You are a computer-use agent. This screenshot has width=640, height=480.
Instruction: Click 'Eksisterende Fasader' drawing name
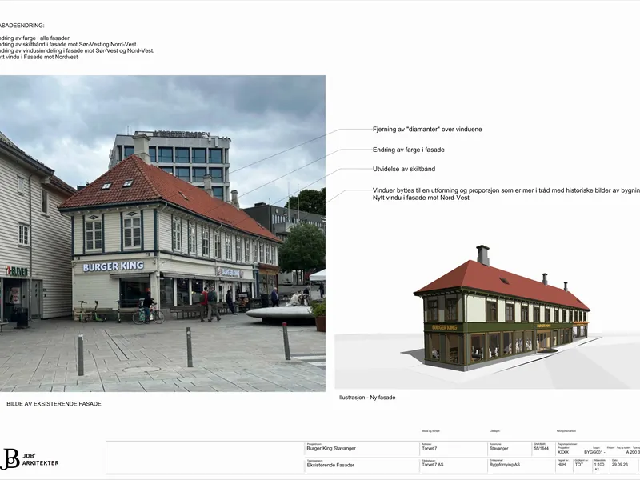[330, 465]
